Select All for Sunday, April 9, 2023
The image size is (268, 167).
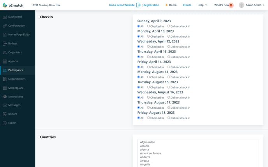click(x=139, y=26)
